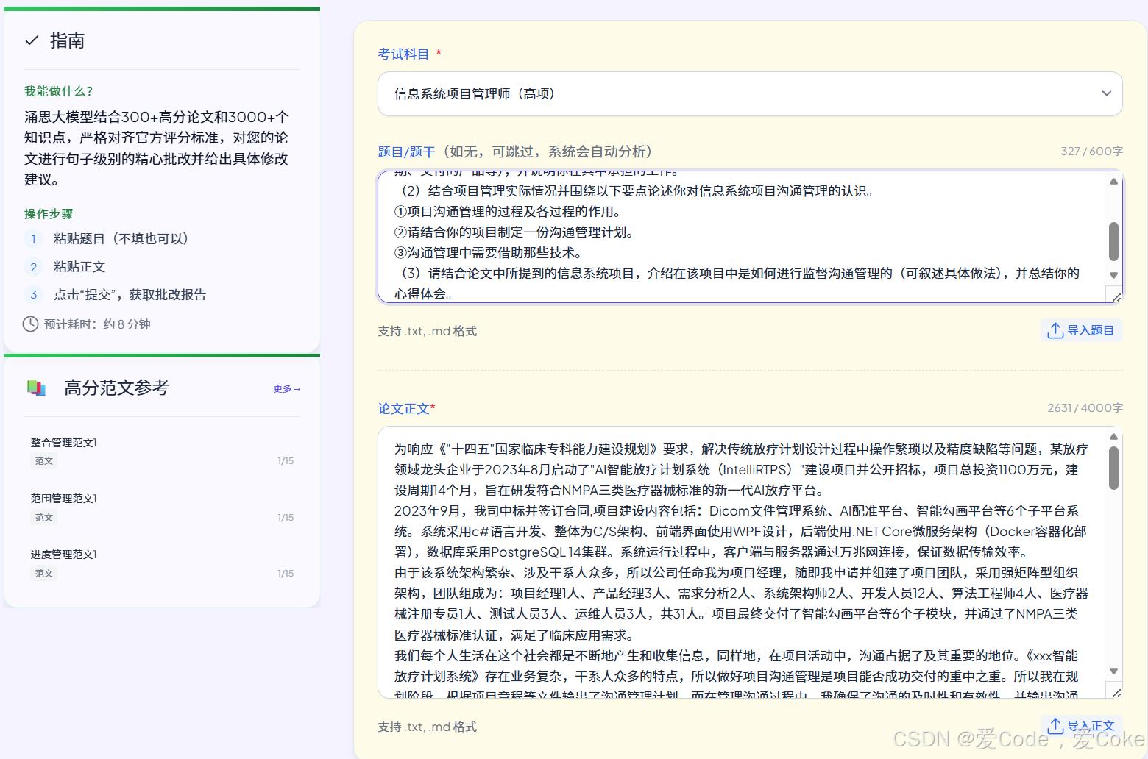Click the 范文 tag under 整合管理范文1
The width and height of the screenshot is (1148, 759).
point(44,461)
